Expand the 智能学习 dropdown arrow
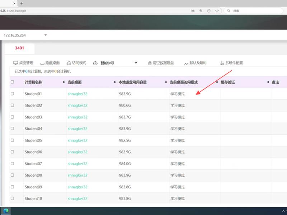Screen dimensions: 287x215 (x=136, y=63)
